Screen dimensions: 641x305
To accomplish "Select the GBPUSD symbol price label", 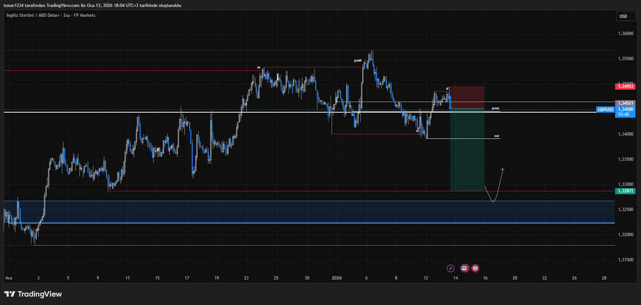I will pos(606,109).
